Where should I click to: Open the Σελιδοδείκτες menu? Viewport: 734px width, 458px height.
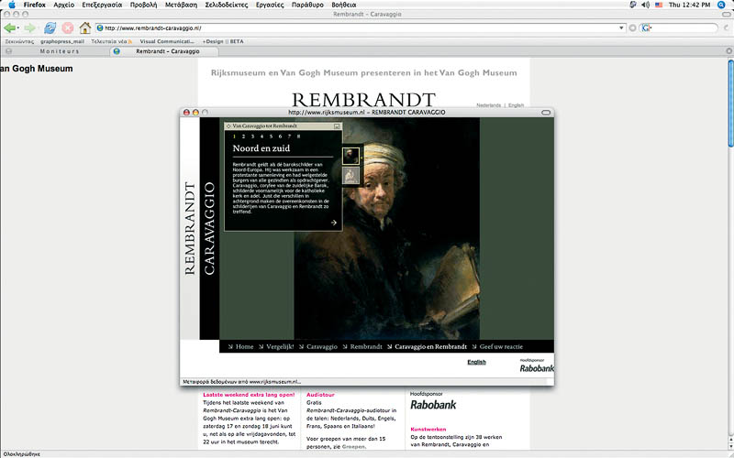(x=226, y=5)
